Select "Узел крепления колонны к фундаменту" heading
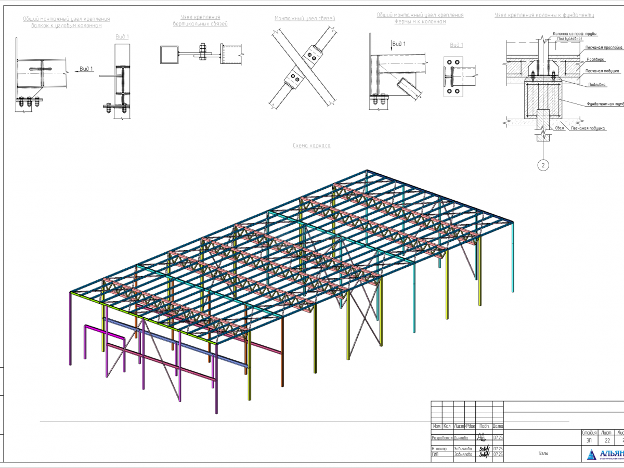Screen dimensions: 624x468 click(x=544, y=16)
